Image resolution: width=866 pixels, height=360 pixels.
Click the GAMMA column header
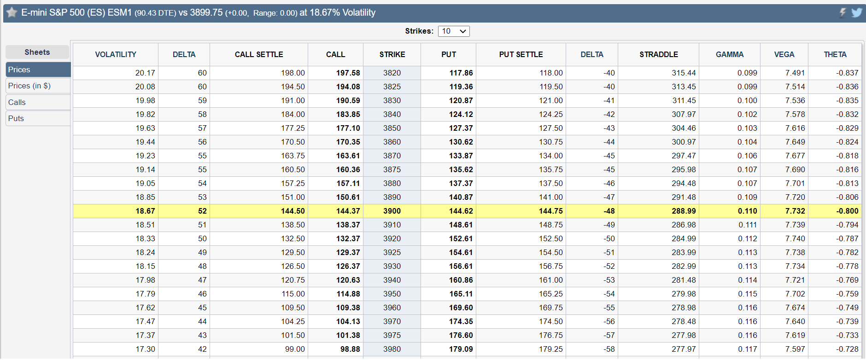tap(730, 54)
